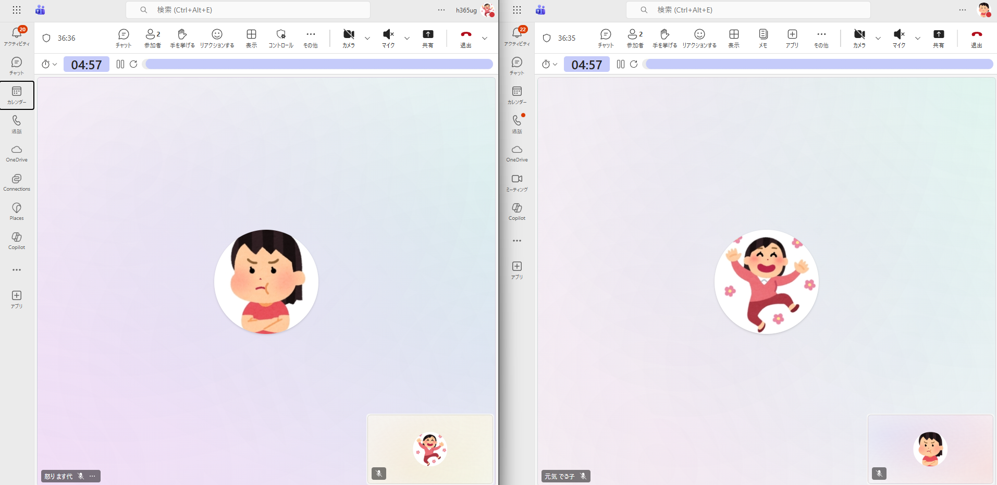Image resolution: width=997 pixels, height=485 pixels.
Task: Leave the left meeting with 退出 button
Action: [466, 38]
